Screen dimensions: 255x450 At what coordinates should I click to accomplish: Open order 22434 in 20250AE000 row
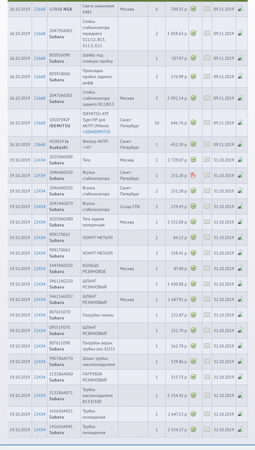40,160
